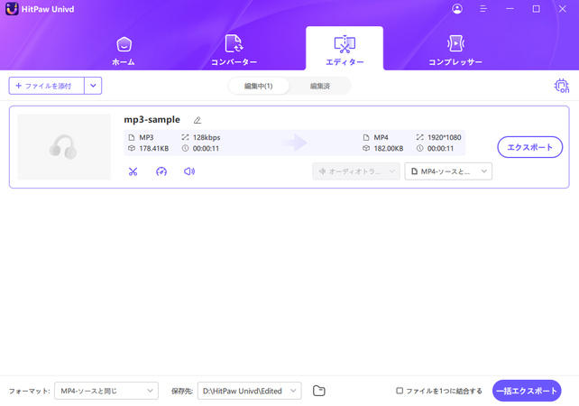The width and height of the screenshot is (579, 406).
Task: Open the user account icon
Action: 457,9
